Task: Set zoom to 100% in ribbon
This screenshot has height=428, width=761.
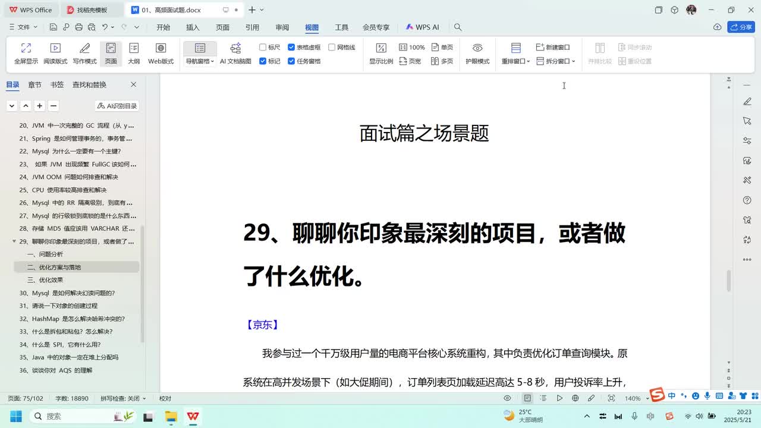Action: pyautogui.click(x=411, y=47)
